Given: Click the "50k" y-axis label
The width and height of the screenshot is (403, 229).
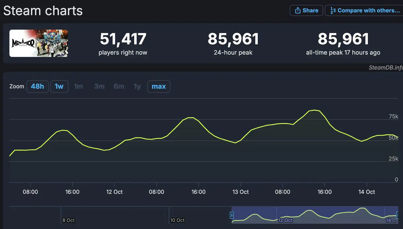Looking at the screenshot, I should [393, 138].
